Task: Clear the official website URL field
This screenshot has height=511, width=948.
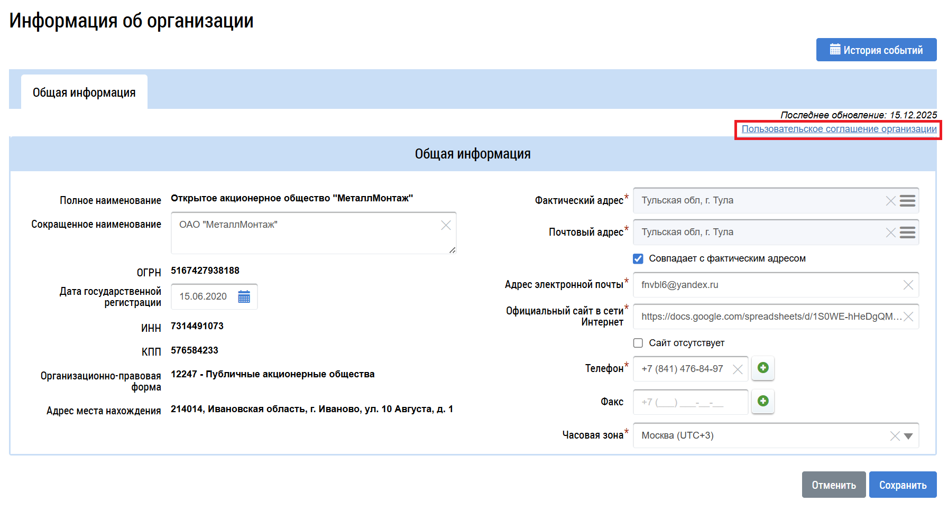Action: [x=908, y=317]
